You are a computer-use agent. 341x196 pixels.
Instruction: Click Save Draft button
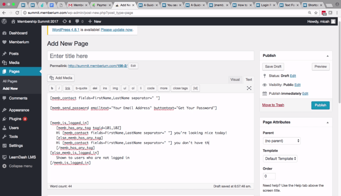(x=273, y=66)
